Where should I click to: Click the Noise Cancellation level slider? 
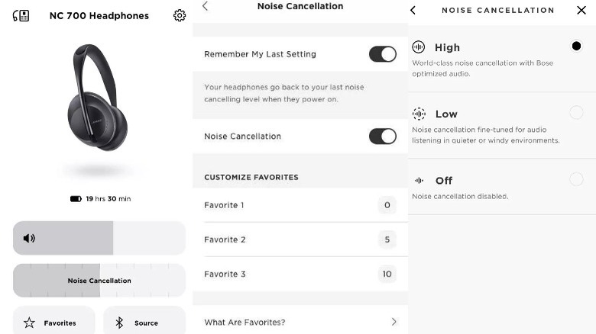click(x=99, y=281)
